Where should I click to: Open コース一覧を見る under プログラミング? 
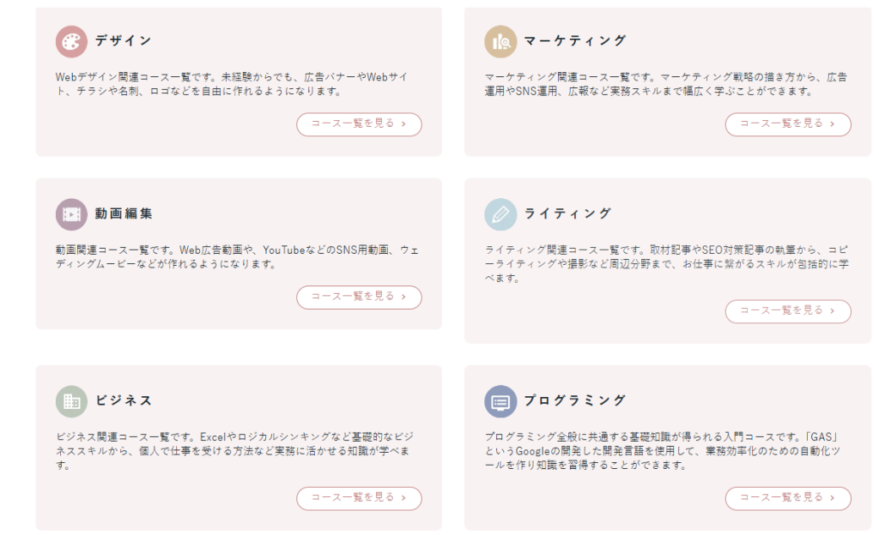788,498
